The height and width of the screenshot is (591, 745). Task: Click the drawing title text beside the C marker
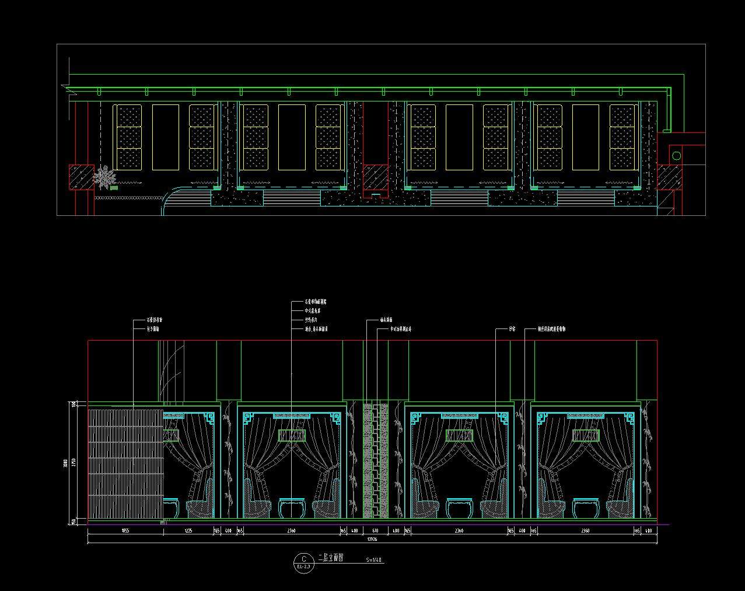[330, 558]
